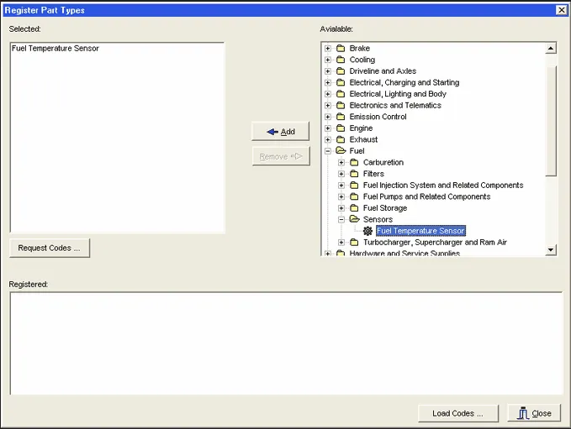Expand Fuel Injection System and Related Components

(x=341, y=185)
